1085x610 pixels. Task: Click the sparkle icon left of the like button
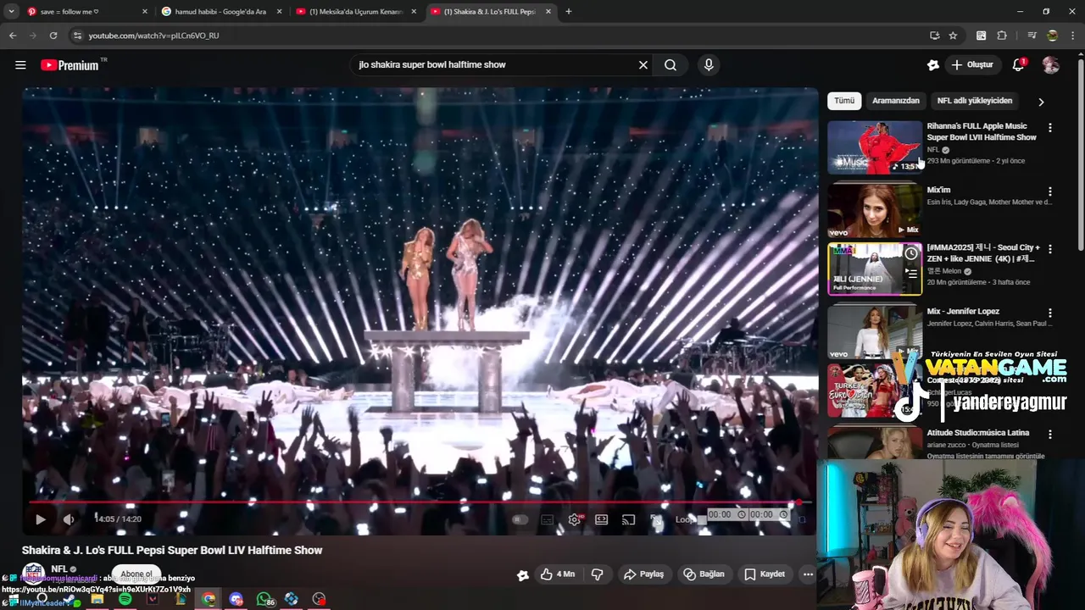tap(523, 575)
